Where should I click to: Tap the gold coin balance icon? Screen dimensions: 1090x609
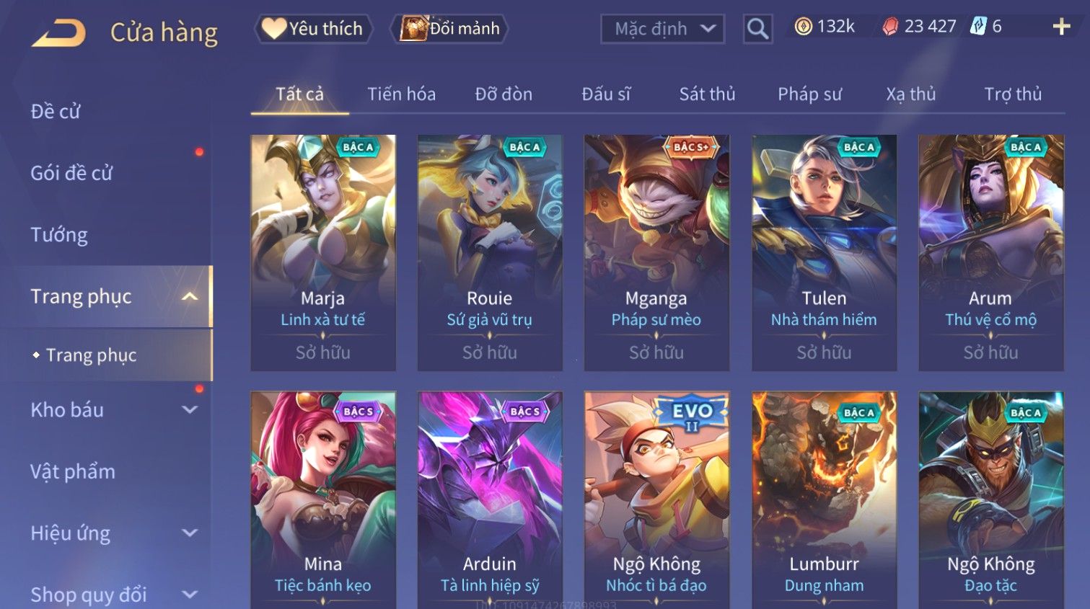click(803, 27)
